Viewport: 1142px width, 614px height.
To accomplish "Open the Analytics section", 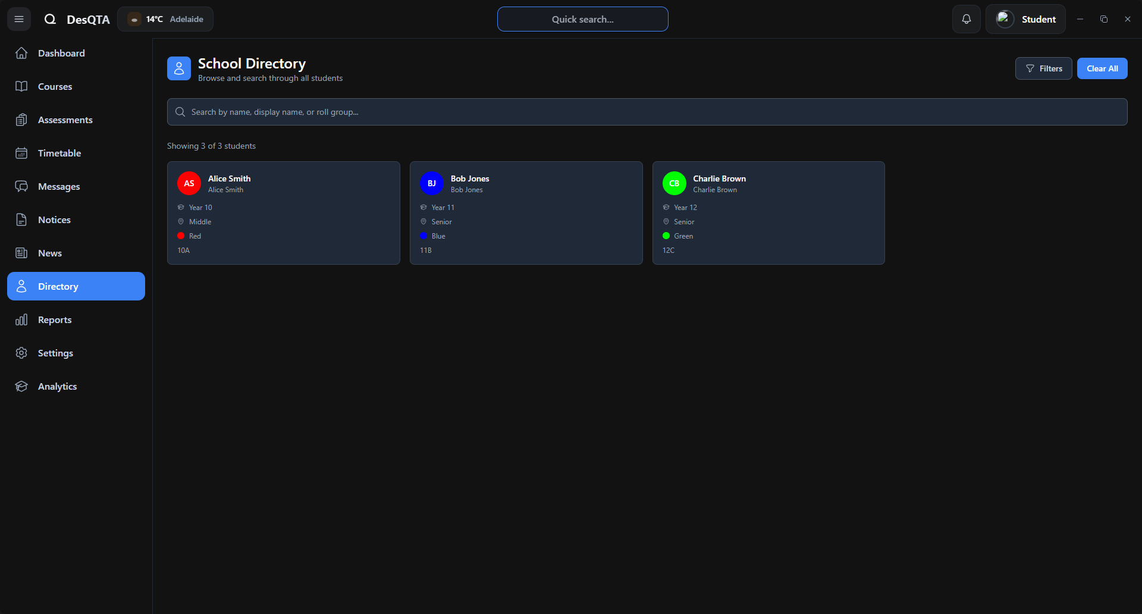I will point(57,386).
